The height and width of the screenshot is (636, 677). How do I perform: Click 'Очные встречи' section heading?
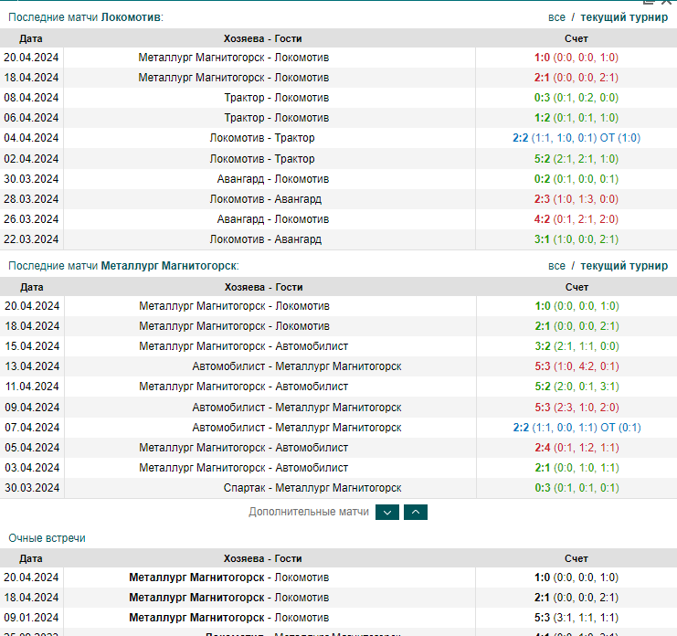click(x=48, y=538)
